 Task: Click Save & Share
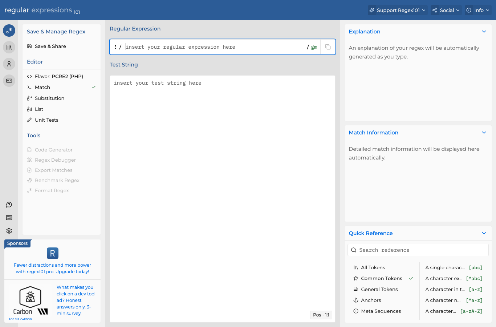(x=61, y=46)
